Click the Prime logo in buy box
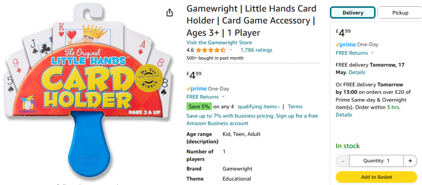Image resolution: width=422 pixels, height=185 pixels. (346, 45)
